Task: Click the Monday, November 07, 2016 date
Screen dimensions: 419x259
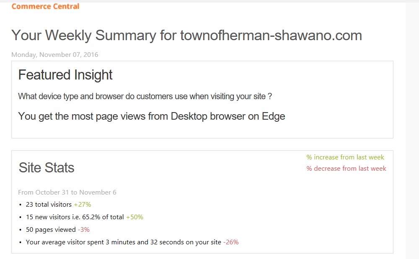Action: [x=54, y=55]
